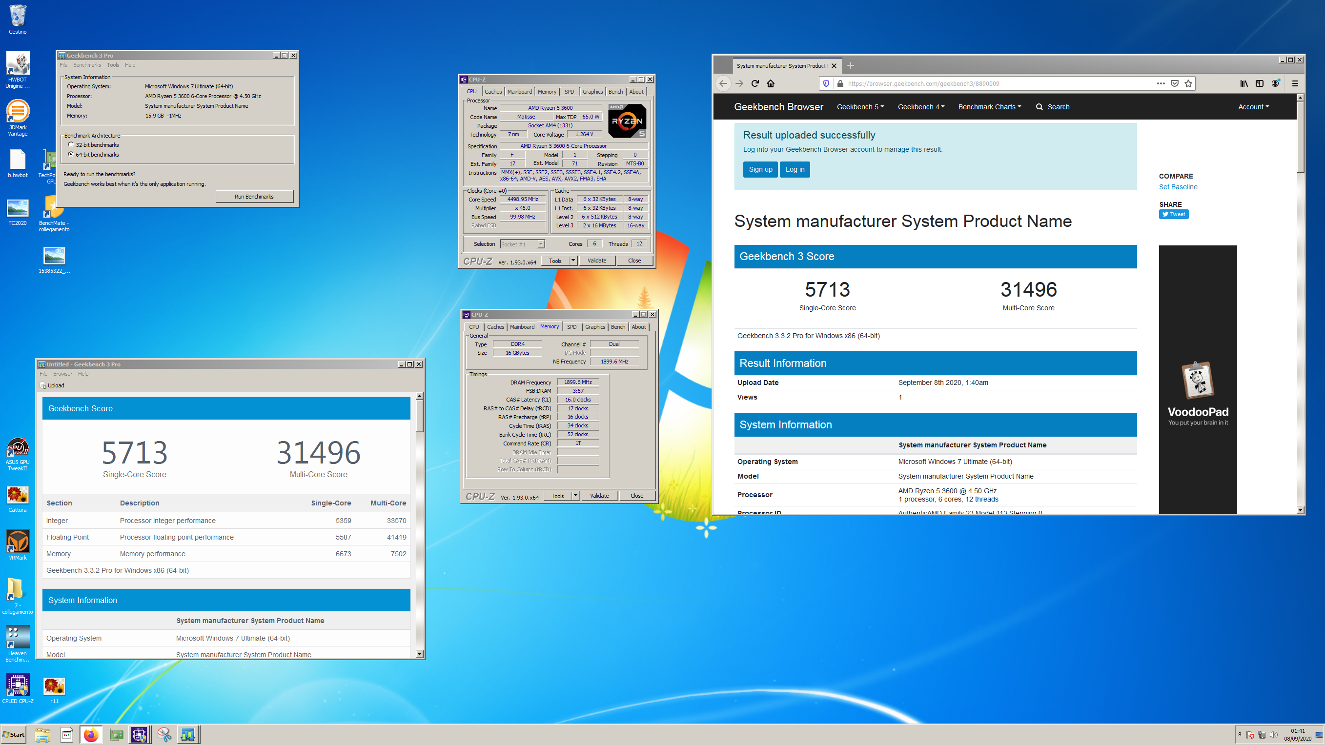Click the CPU-Z taskbar icon
Viewport: 1325px width, 745px height.
pos(140,735)
